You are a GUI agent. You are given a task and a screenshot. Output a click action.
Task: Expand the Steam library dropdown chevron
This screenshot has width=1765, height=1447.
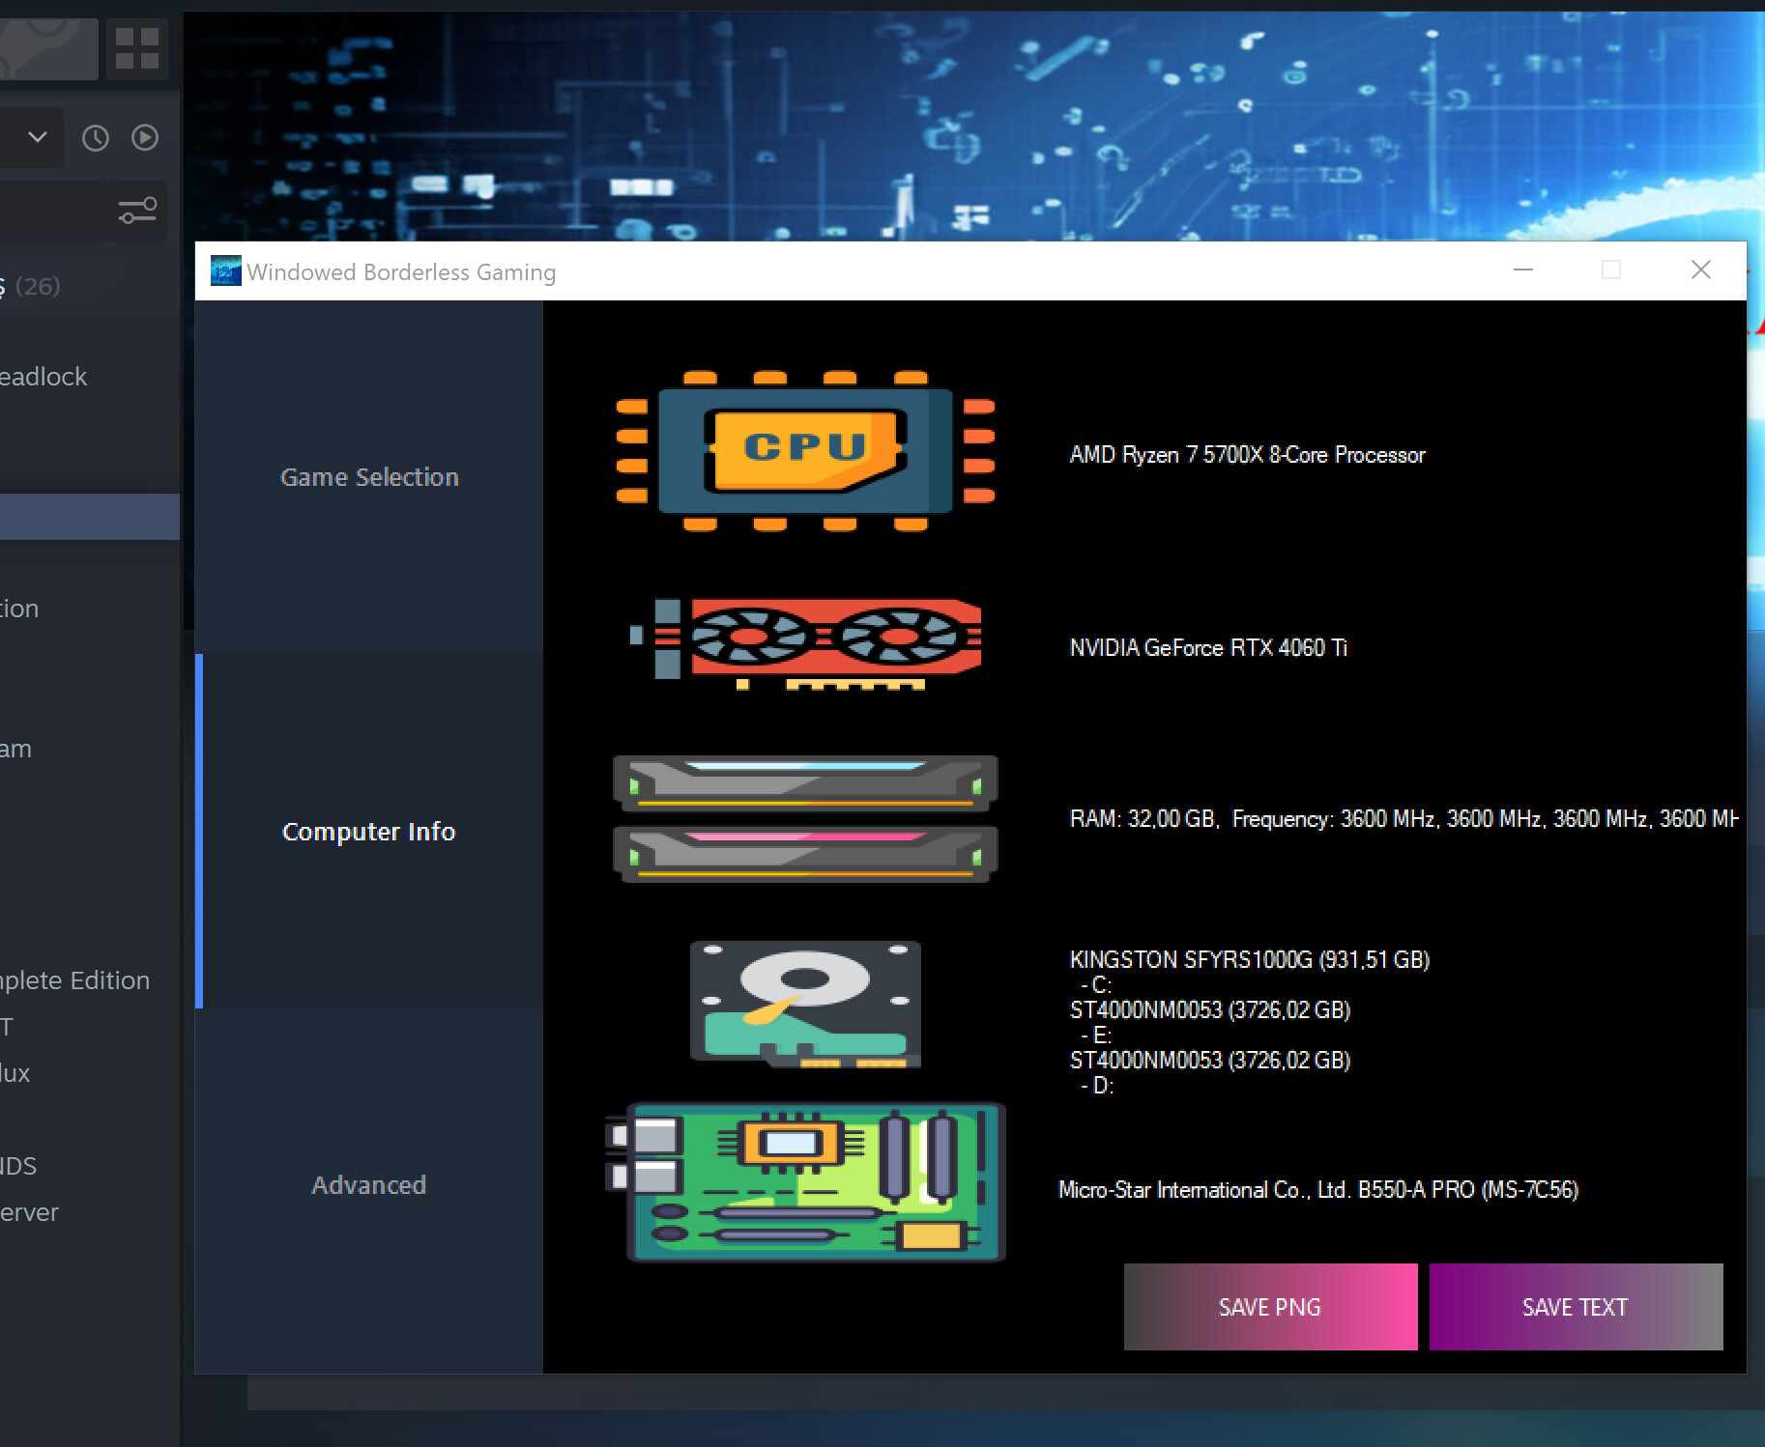coord(38,137)
